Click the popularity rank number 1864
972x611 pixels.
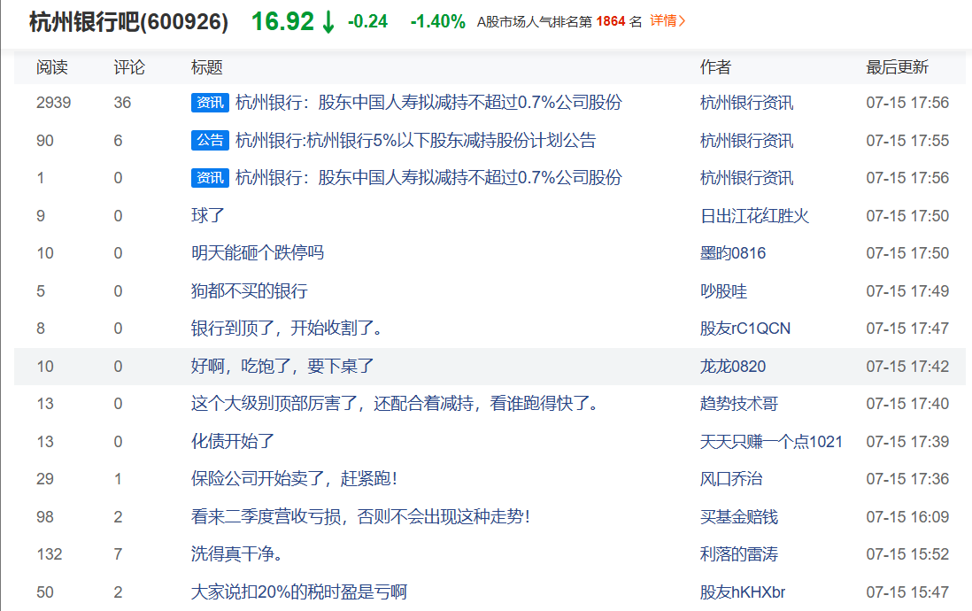(x=611, y=21)
